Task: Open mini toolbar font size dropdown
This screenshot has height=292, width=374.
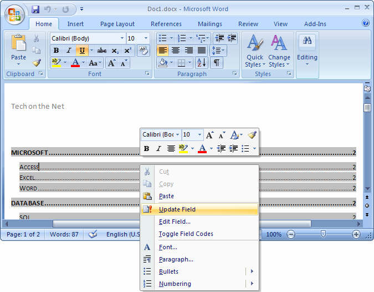Action: [x=199, y=135]
